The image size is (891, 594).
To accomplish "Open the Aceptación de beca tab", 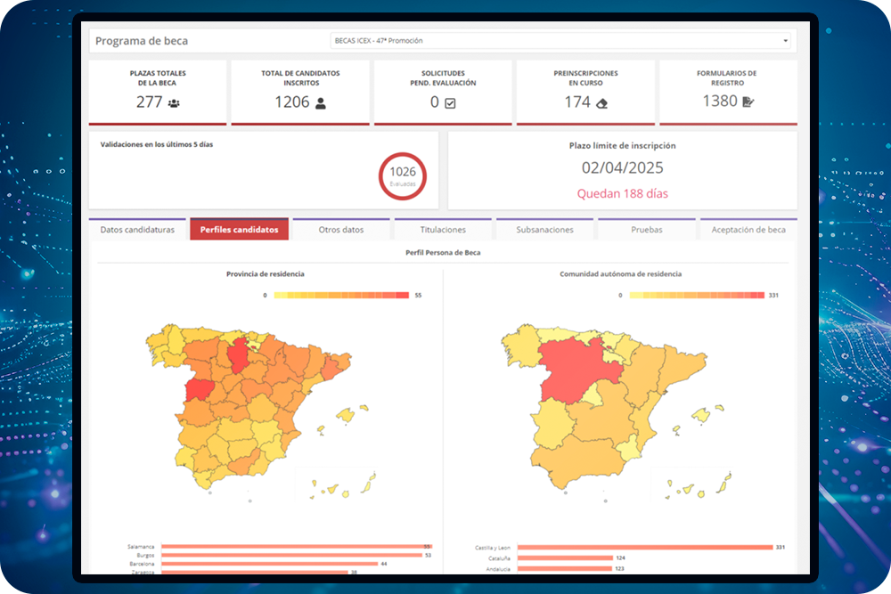I will [748, 230].
